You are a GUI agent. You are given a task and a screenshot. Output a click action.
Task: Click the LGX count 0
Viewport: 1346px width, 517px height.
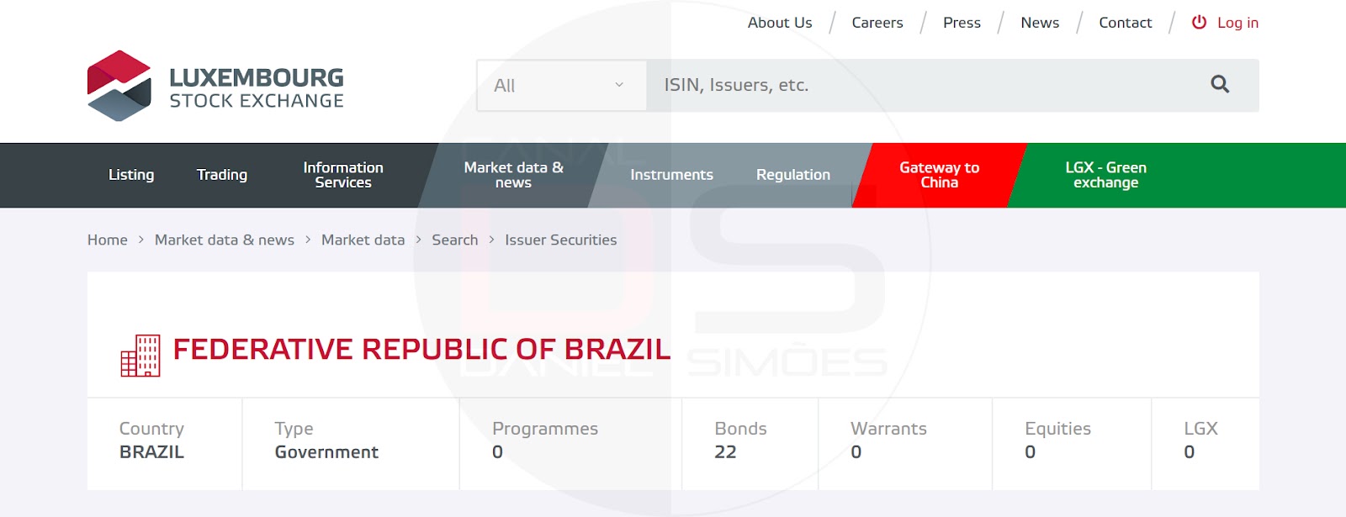pos(1189,452)
